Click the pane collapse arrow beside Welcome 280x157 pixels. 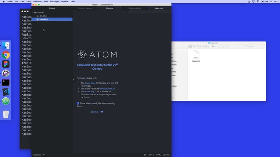point(73,80)
